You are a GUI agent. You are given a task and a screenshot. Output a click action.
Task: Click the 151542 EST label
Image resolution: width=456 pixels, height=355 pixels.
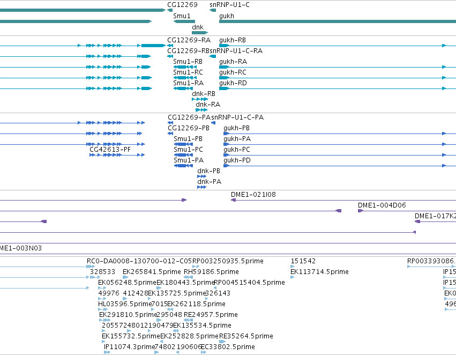(303, 261)
